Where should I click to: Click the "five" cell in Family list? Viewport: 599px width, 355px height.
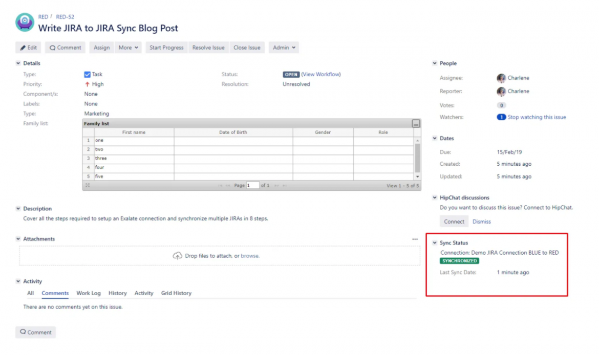pos(134,176)
